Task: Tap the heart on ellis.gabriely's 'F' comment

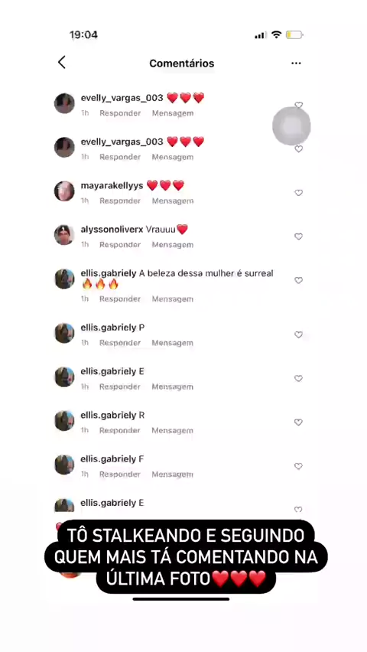Action: (298, 466)
